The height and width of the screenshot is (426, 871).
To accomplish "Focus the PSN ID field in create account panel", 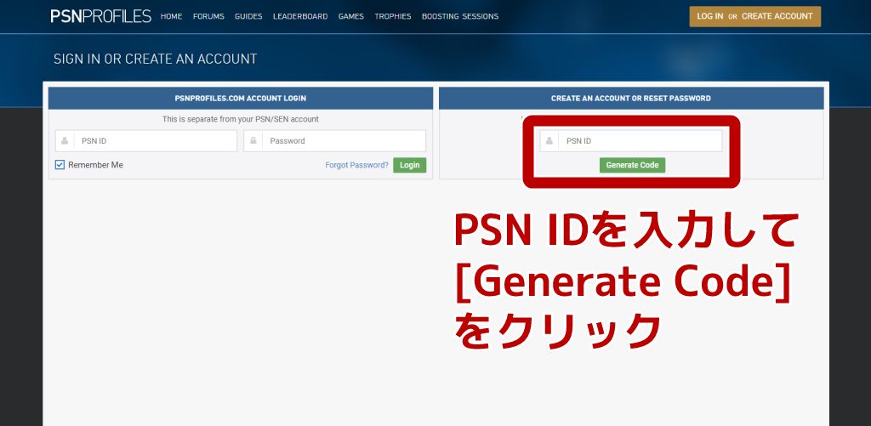I will (631, 141).
